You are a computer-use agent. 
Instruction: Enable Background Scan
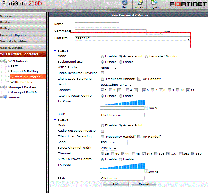pyautogui.click(x=120, y=62)
